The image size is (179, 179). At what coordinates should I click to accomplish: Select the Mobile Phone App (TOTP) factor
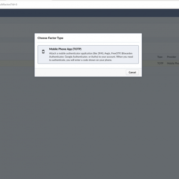(x=88, y=55)
